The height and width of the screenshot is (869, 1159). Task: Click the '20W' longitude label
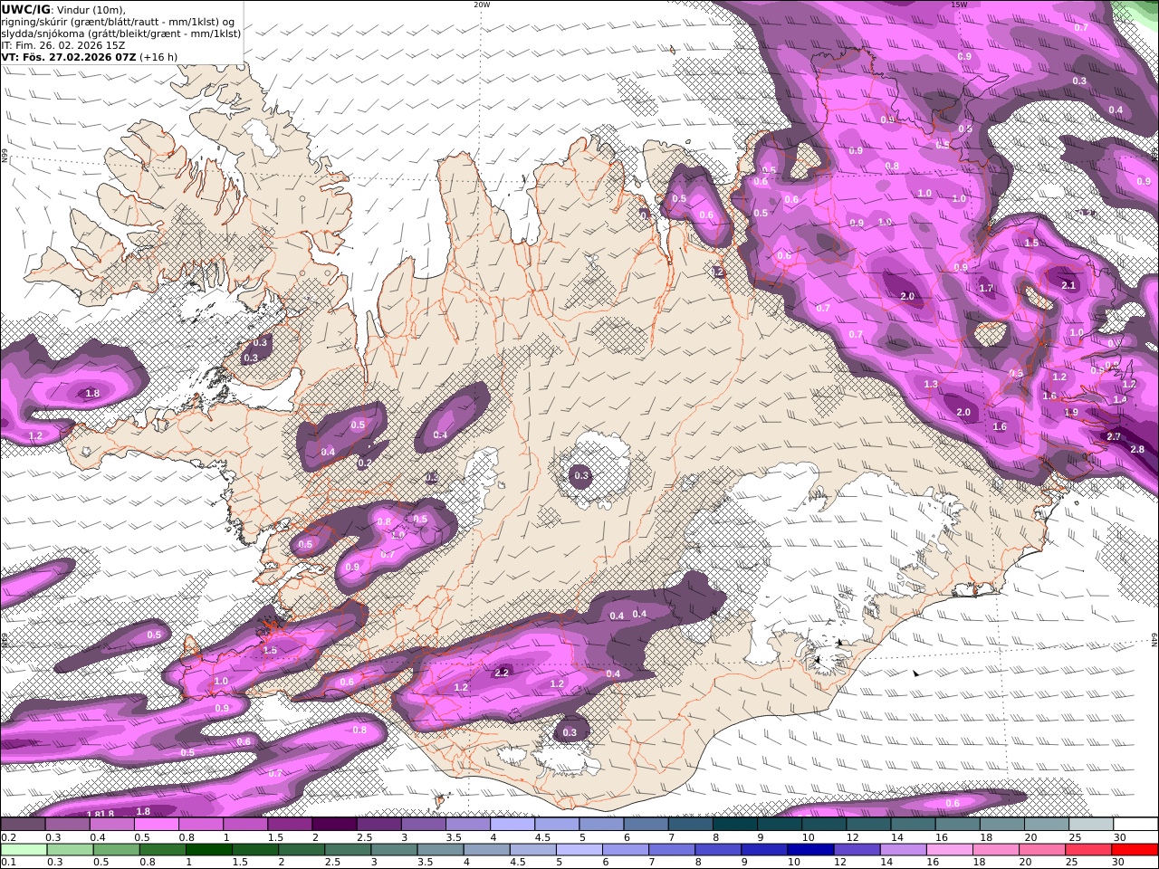point(483,5)
